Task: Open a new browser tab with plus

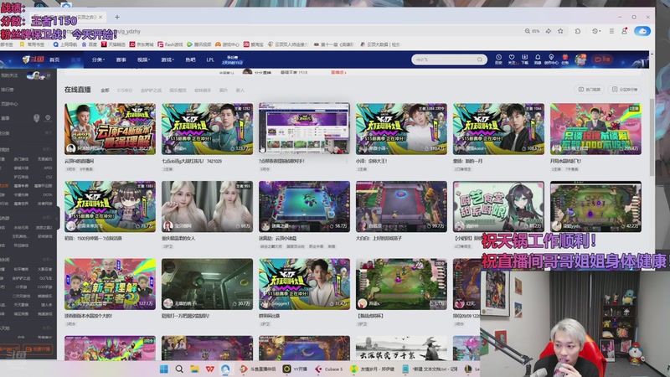Action: [117, 17]
